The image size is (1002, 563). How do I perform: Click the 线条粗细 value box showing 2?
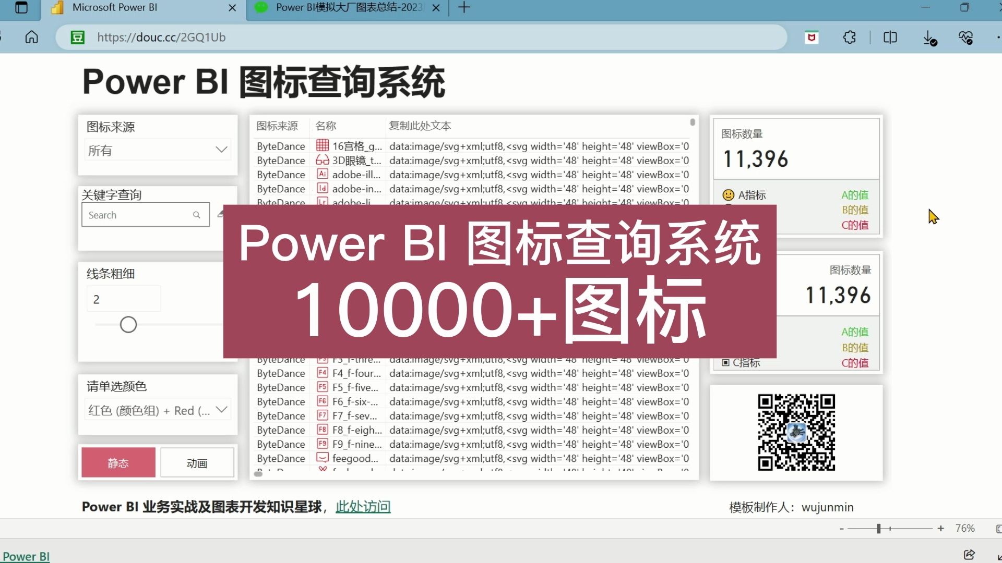124,299
